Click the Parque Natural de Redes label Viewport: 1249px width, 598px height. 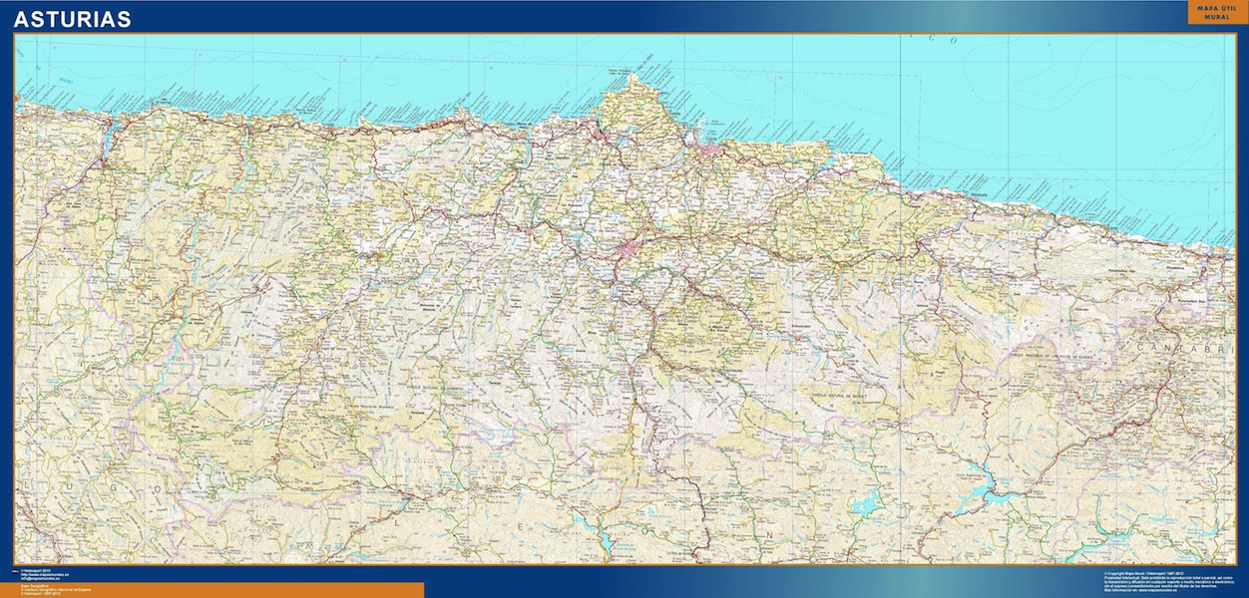[x=836, y=396]
